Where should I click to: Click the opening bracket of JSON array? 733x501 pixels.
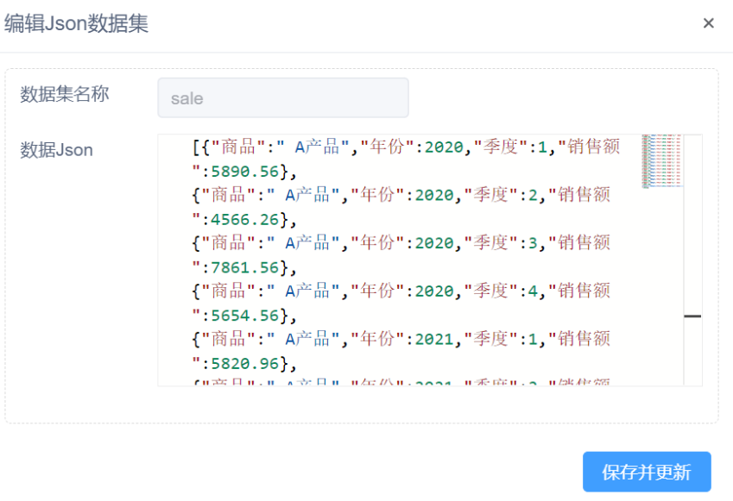(195, 147)
